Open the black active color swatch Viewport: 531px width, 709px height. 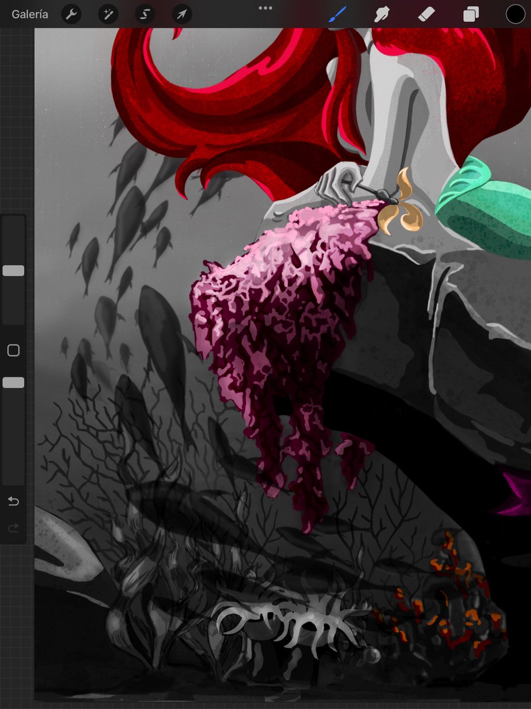pos(516,14)
